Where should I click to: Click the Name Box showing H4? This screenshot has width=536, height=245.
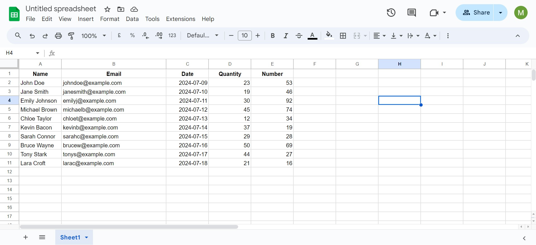(20, 53)
